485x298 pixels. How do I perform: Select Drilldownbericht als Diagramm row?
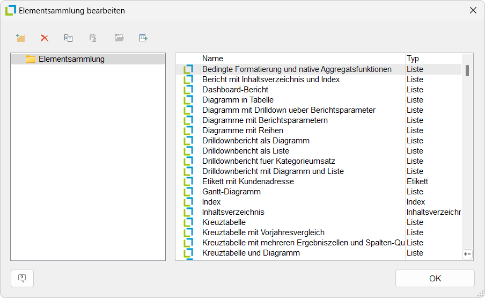256,141
